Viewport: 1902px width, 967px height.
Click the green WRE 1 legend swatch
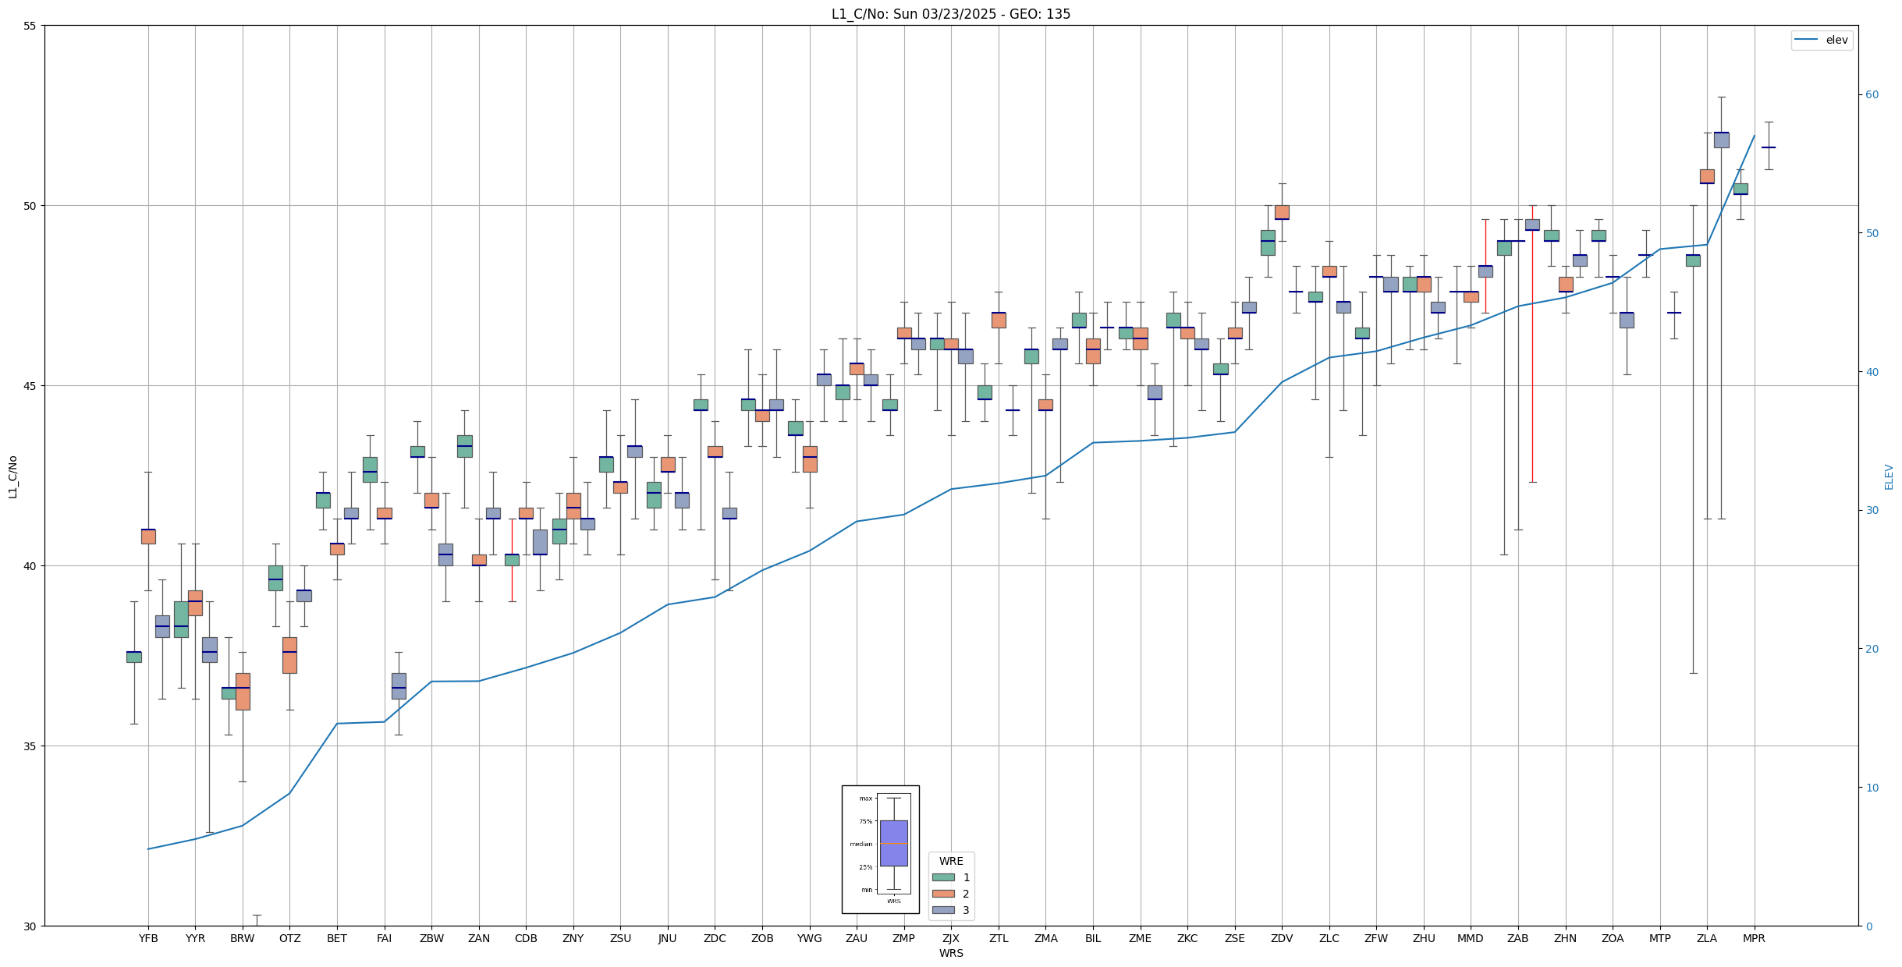coord(942,877)
